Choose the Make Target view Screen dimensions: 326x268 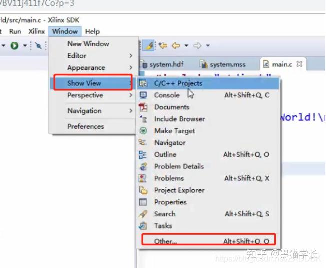pyautogui.click(x=208, y=131)
